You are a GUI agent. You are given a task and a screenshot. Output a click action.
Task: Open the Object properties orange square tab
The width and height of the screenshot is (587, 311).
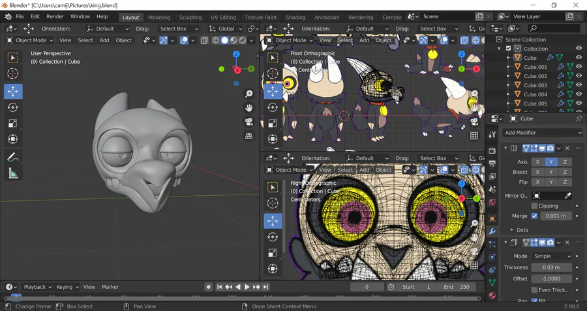pos(492,219)
